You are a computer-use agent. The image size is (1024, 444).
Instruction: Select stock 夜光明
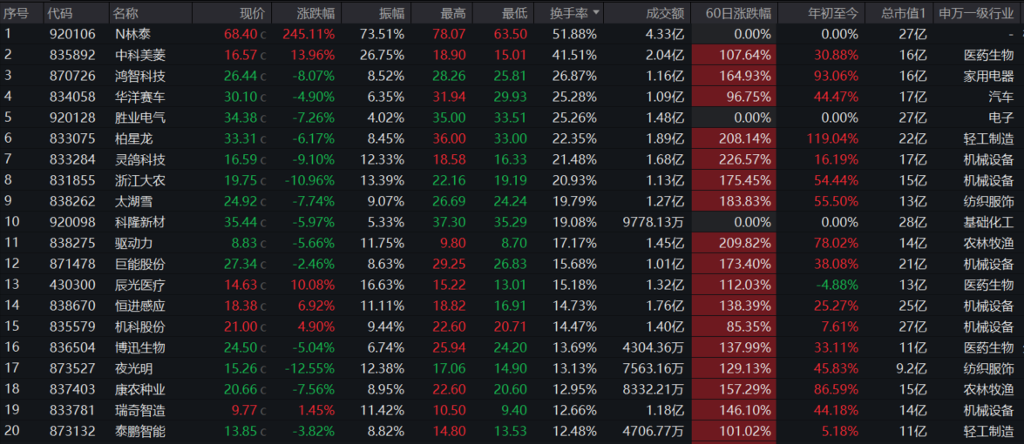click(132, 368)
